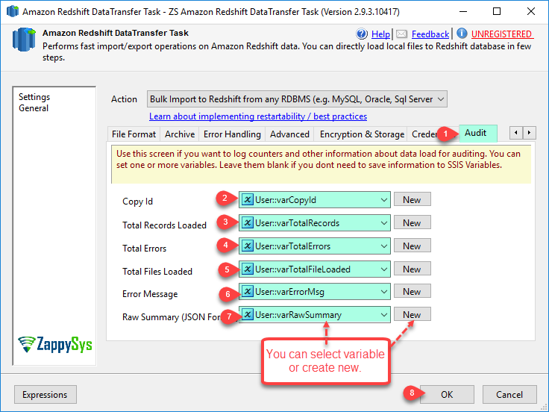The image size is (549, 412).
Task: Expand the Total Errors variable dropdown
Action: point(383,246)
